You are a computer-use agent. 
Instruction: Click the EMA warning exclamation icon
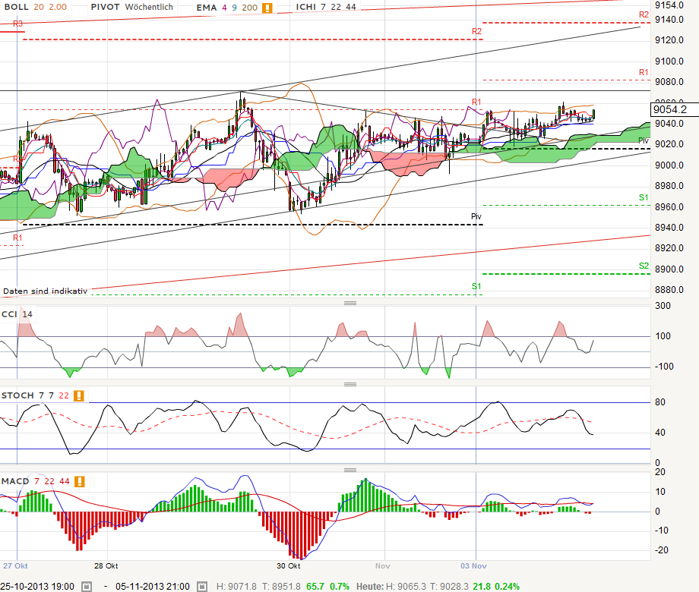[267, 8]
